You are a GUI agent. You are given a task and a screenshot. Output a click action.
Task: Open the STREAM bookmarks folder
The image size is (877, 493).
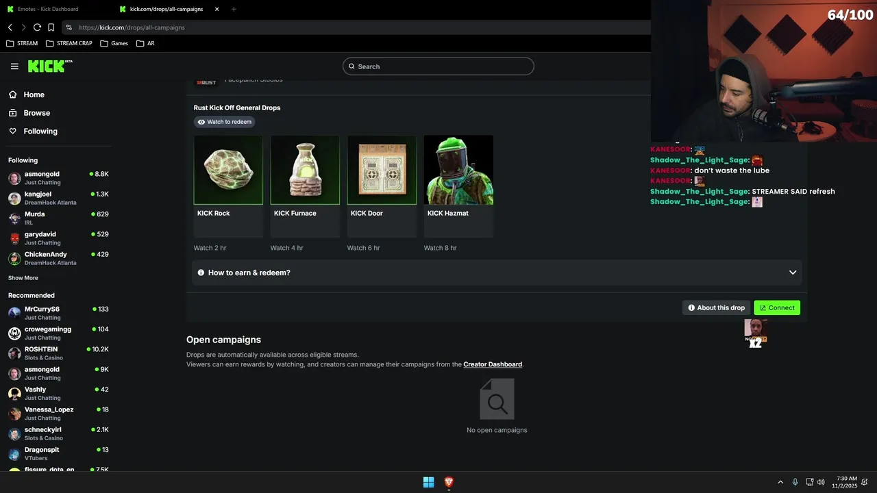tap(22, 43)
